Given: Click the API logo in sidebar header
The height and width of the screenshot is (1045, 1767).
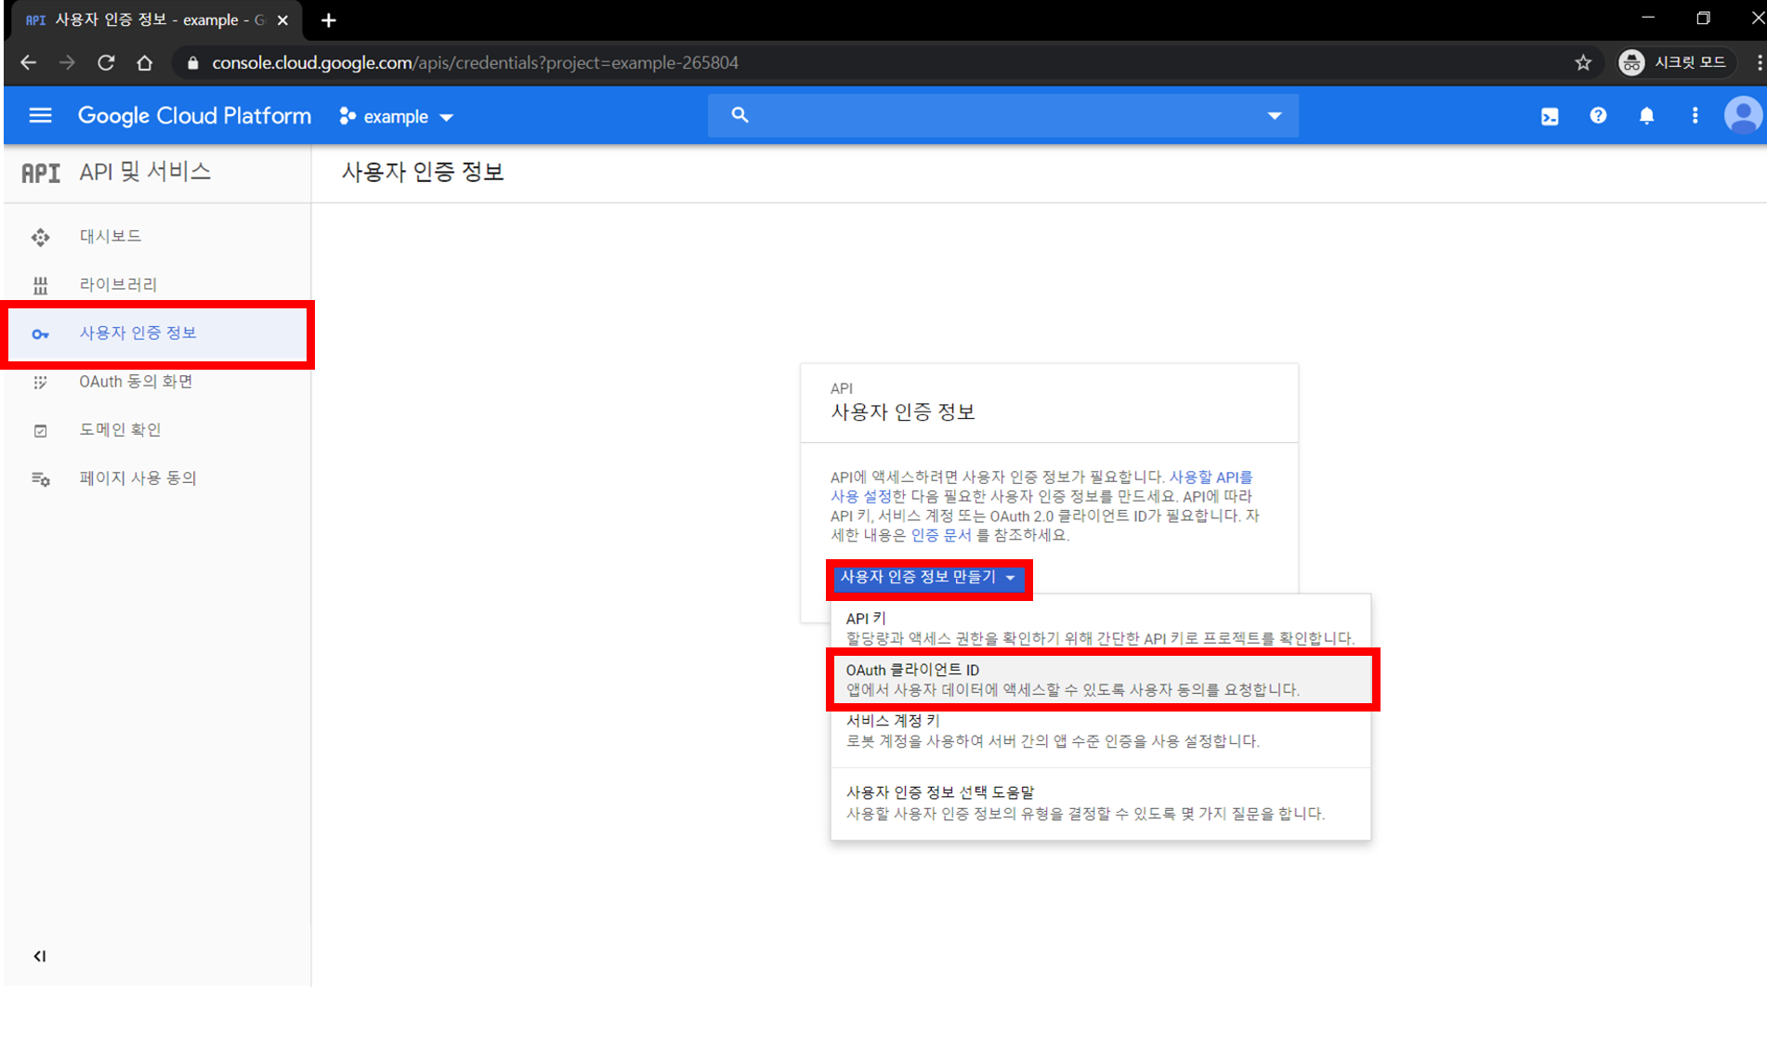Looking at the screenshot, I should tap(41, 173).
